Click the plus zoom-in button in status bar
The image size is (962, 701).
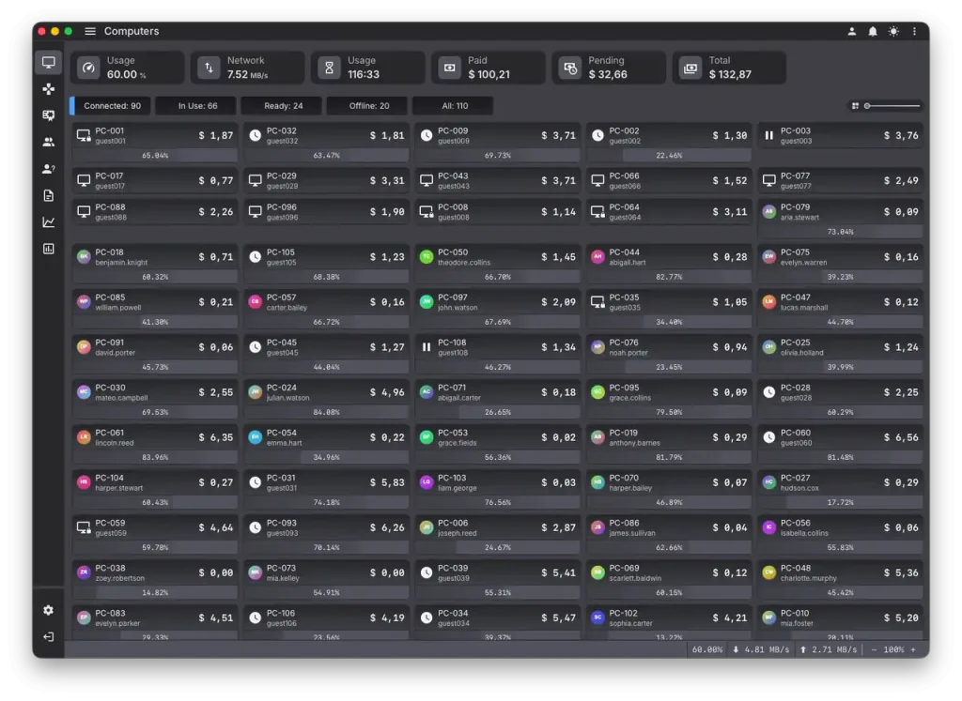pyautogui.click(x=913, y=649)
